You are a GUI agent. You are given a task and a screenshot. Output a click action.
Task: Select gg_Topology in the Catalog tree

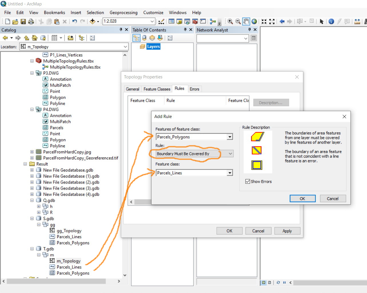point(69,231)
